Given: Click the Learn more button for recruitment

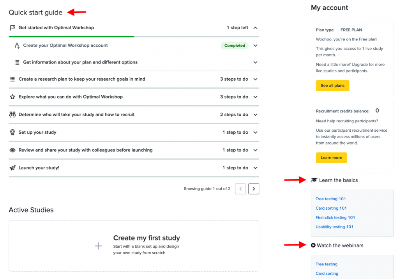Looking at the screenshot, I should [331, 158].
